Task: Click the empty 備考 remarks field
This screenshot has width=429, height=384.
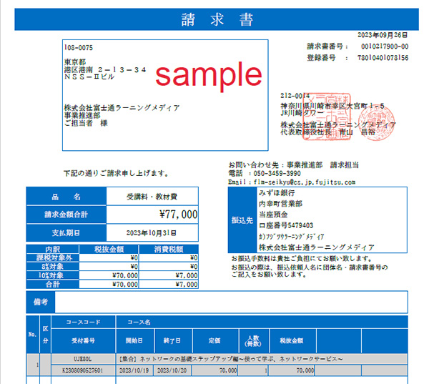Action: coord(231,302)
